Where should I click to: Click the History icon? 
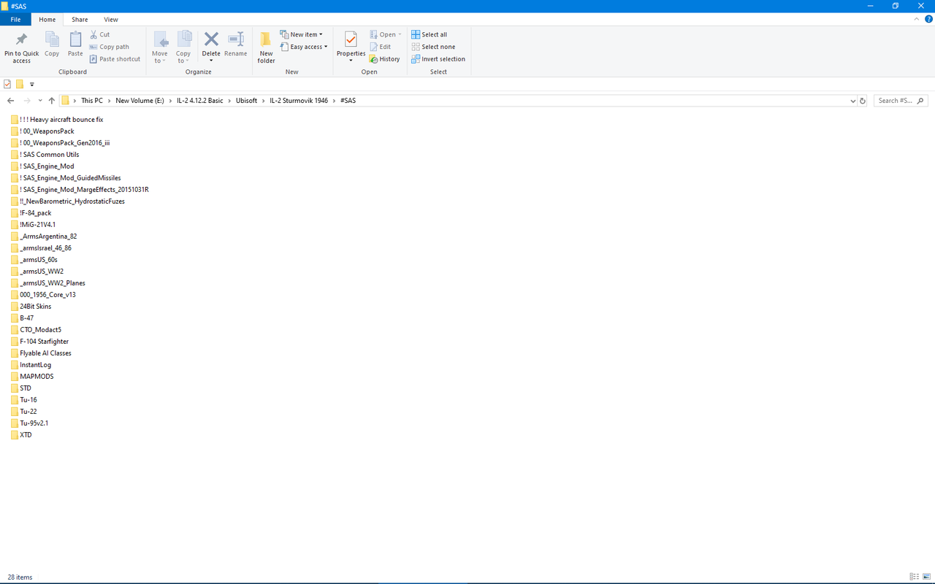tap(385, 58)
